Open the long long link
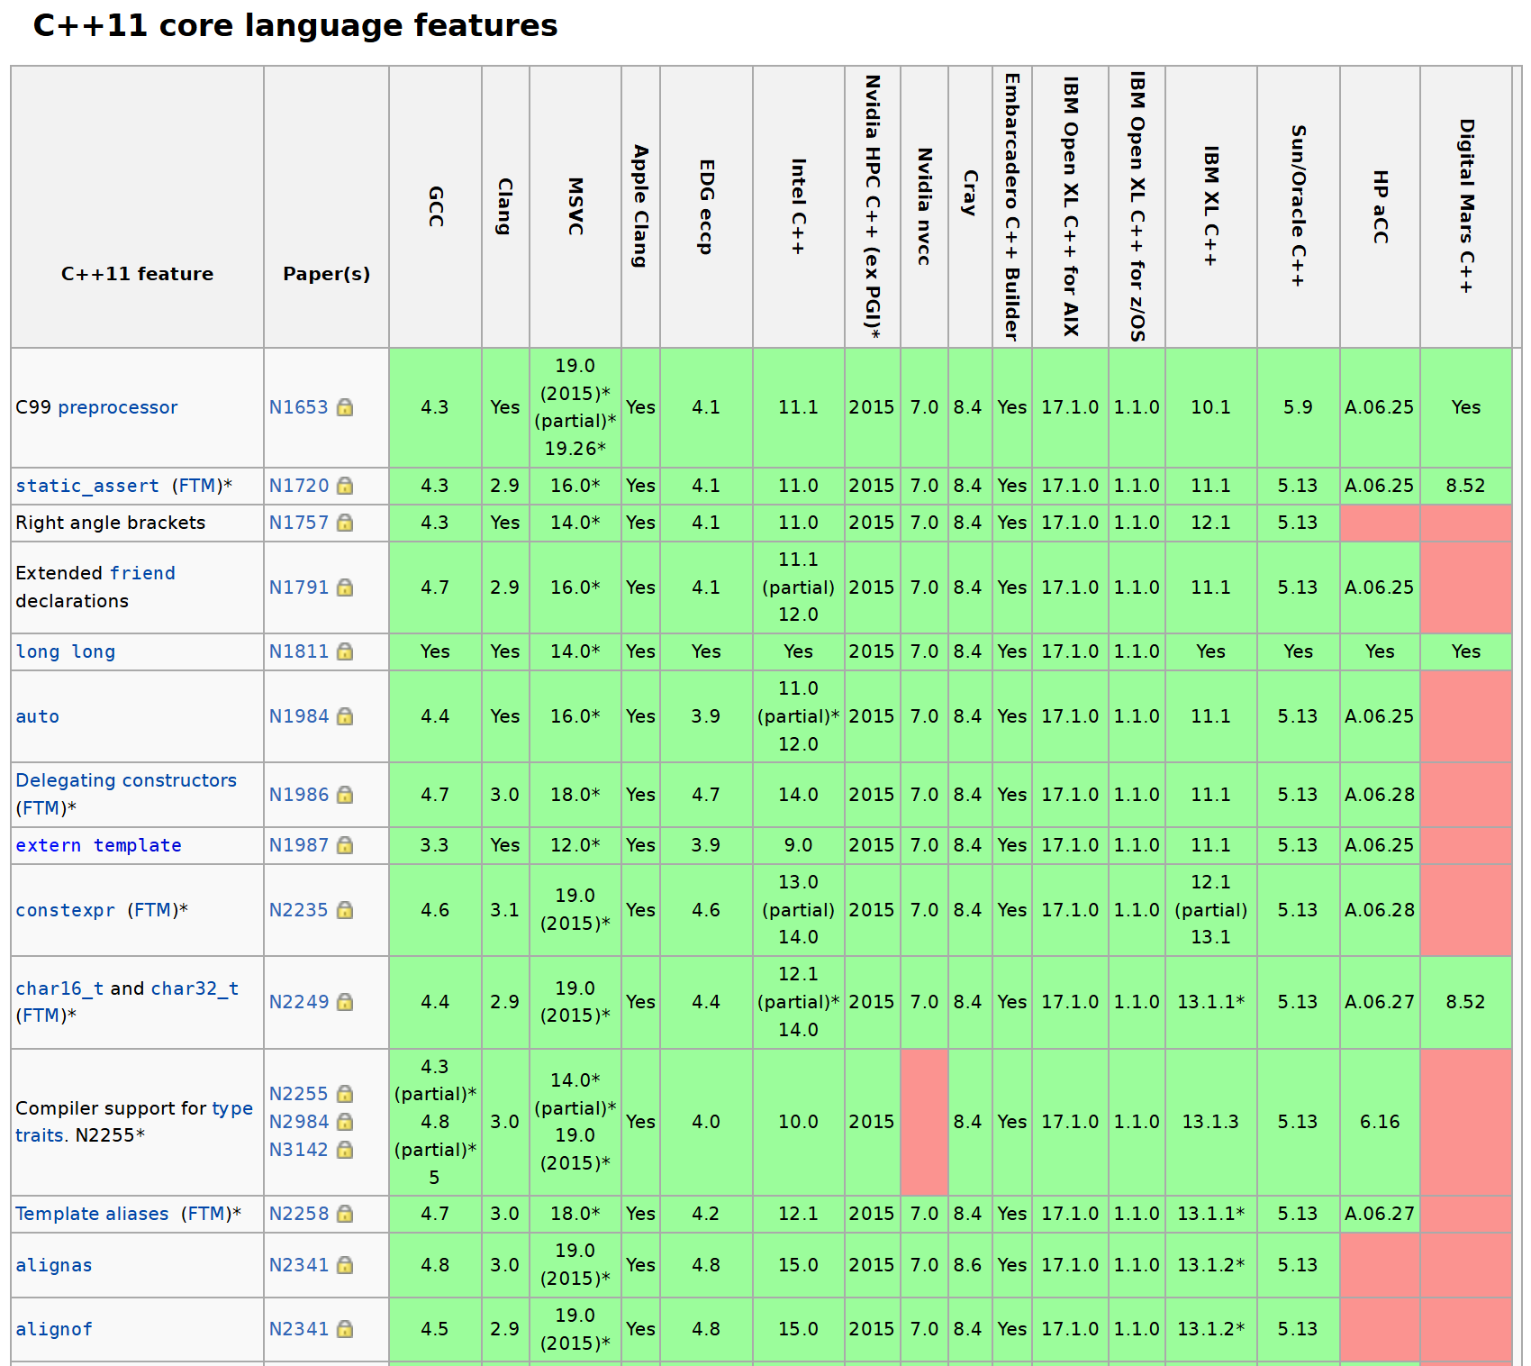Viewport: 1531px width, 1366px height. tap(66, 651)
